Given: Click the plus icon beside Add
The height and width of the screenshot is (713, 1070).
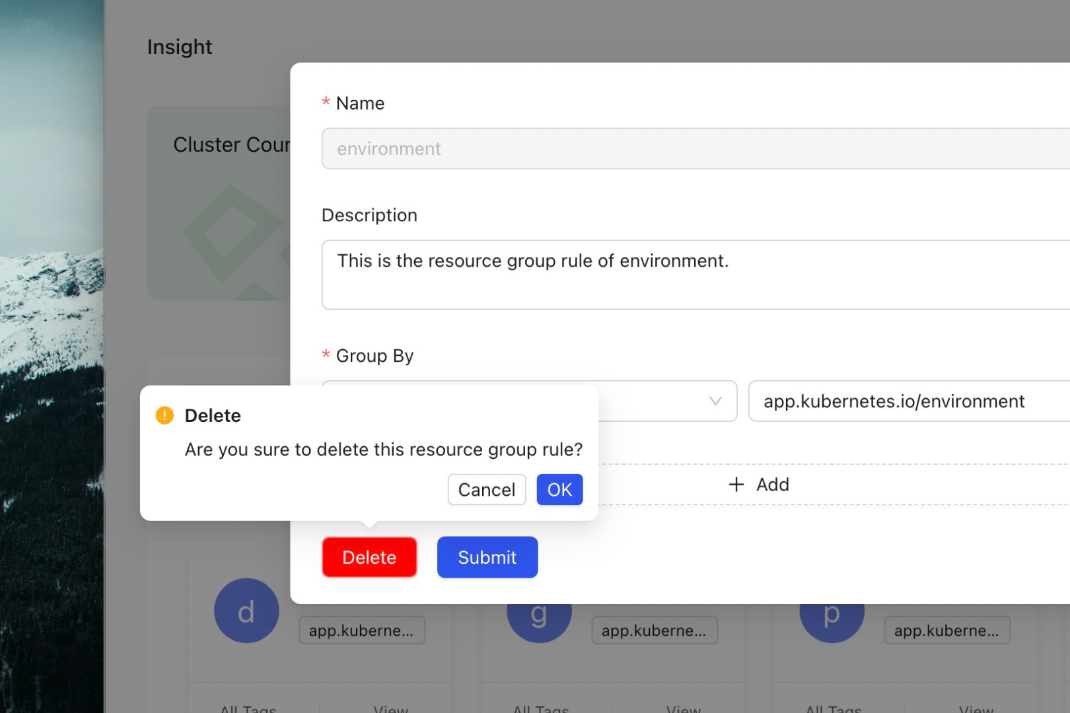Looking at the screenshot, I should point(736,485).
